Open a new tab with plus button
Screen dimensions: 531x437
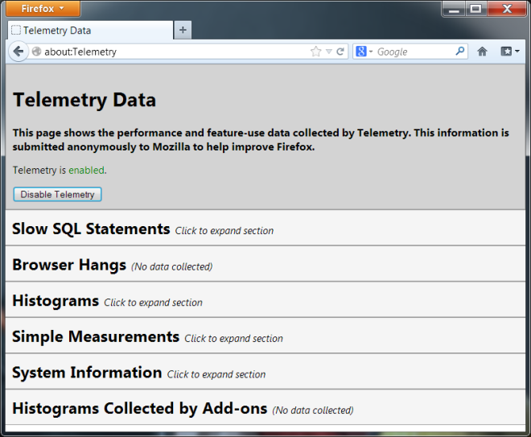[183, 30]
